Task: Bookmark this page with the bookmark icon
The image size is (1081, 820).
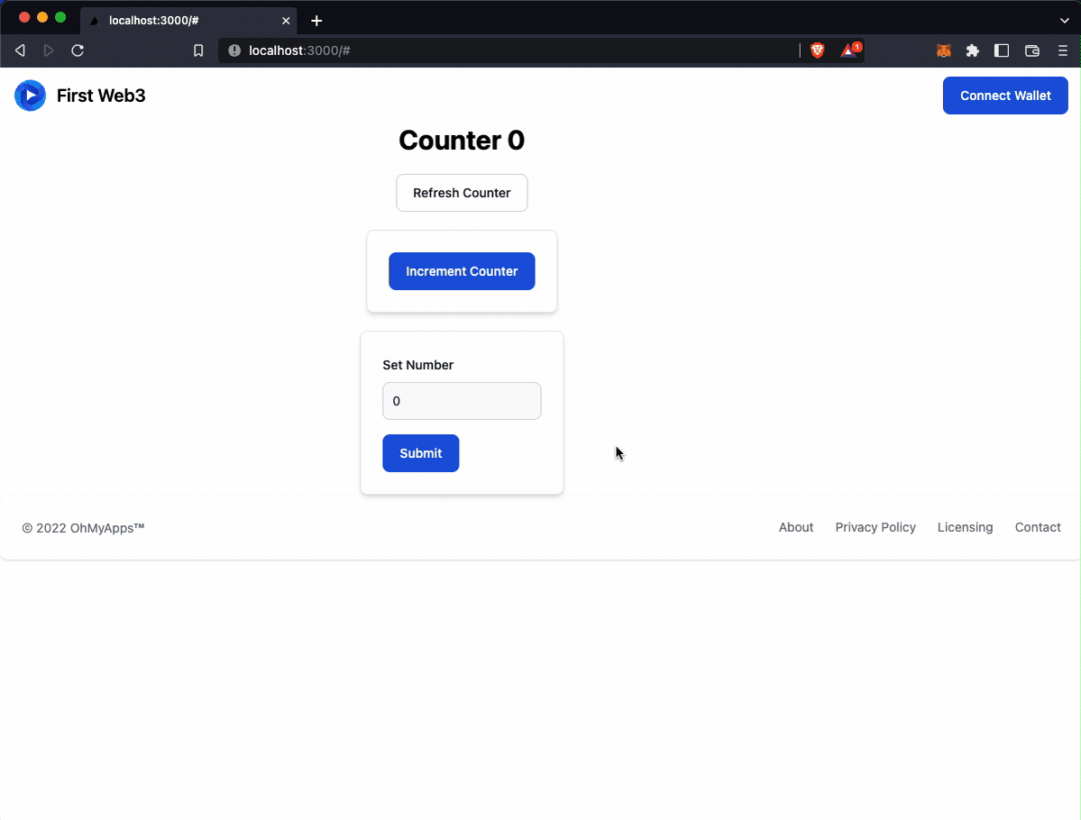Action: coord(198,50)
